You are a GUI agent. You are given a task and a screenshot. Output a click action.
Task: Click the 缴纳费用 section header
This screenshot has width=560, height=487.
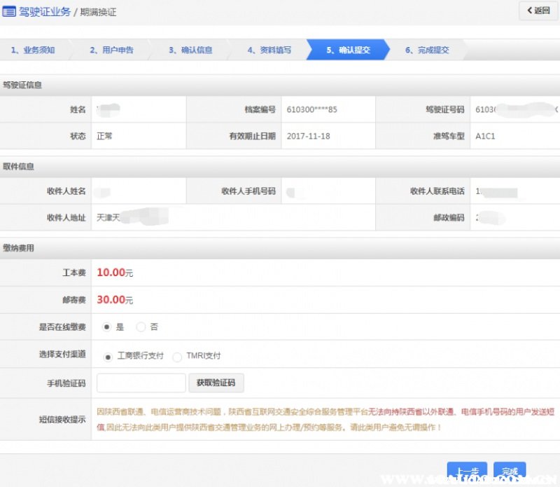click(x=19, y=248)
